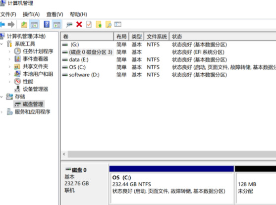Select the (G:) volume row
Image resolution: width=276 pixels, height=205 pixels.
168,45
